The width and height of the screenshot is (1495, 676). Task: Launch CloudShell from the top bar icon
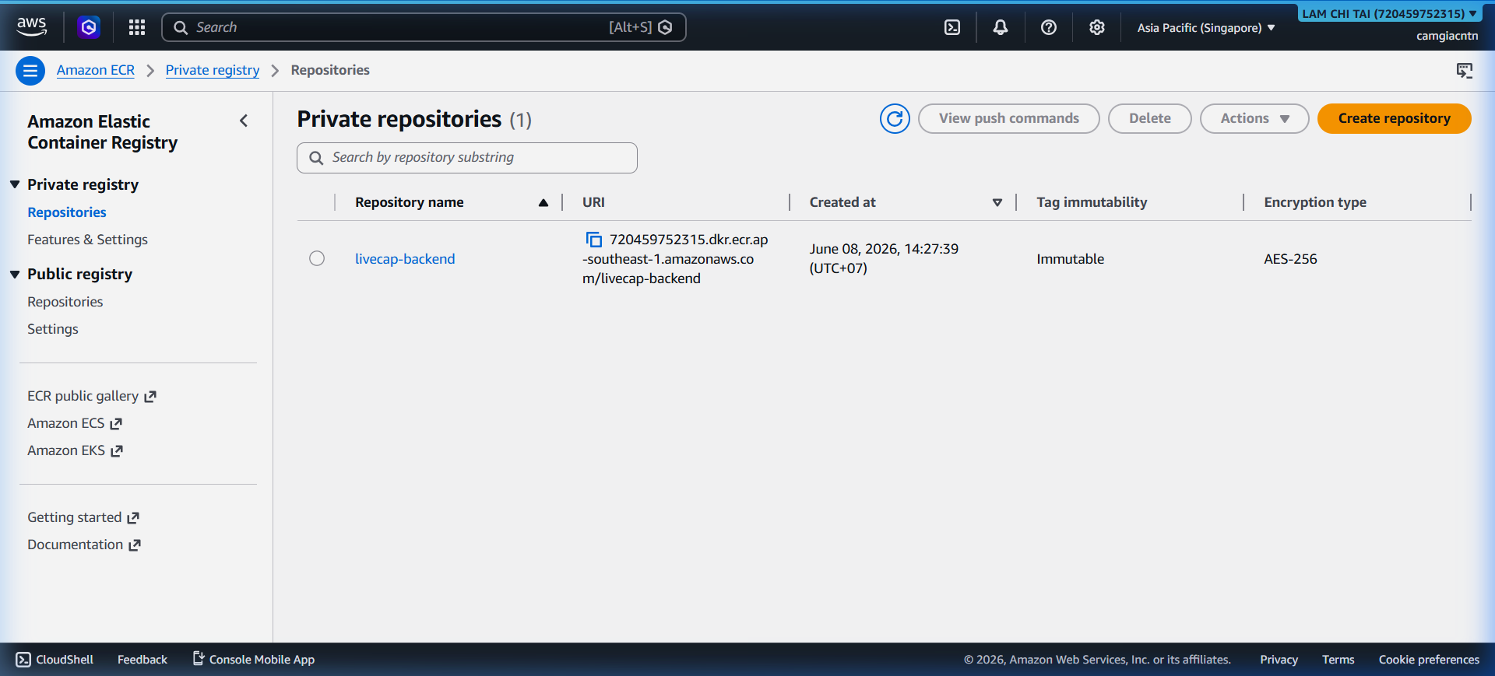tap(952, 27)
